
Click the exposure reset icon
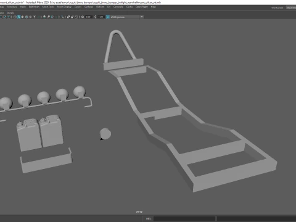coord(83,17)
